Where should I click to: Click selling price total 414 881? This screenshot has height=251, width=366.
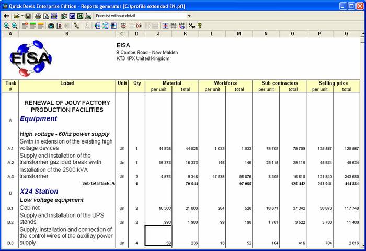pos(352,184)
